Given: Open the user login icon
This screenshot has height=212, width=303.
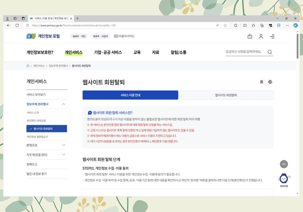Looking at the screenshot, I should click(261, 36).
